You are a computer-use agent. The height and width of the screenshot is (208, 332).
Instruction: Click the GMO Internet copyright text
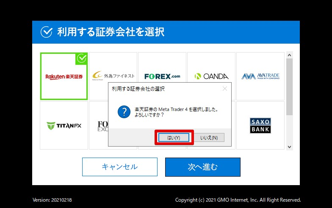coord(238,200)
